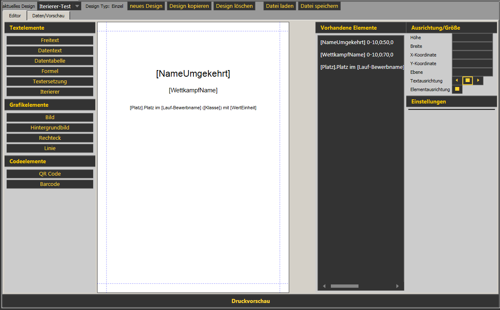Click the Vorhandene Elemente panel header

[361, 28]
